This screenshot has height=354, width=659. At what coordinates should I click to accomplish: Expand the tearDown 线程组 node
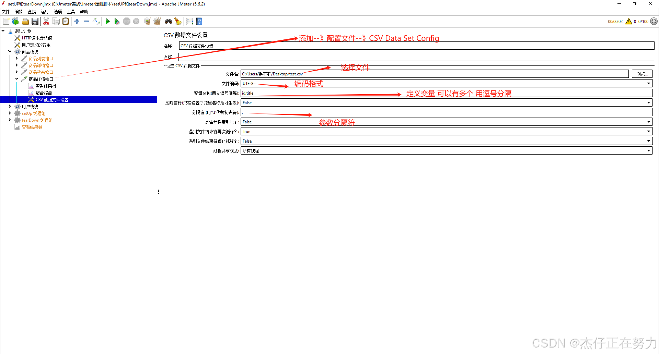(10, 120)
